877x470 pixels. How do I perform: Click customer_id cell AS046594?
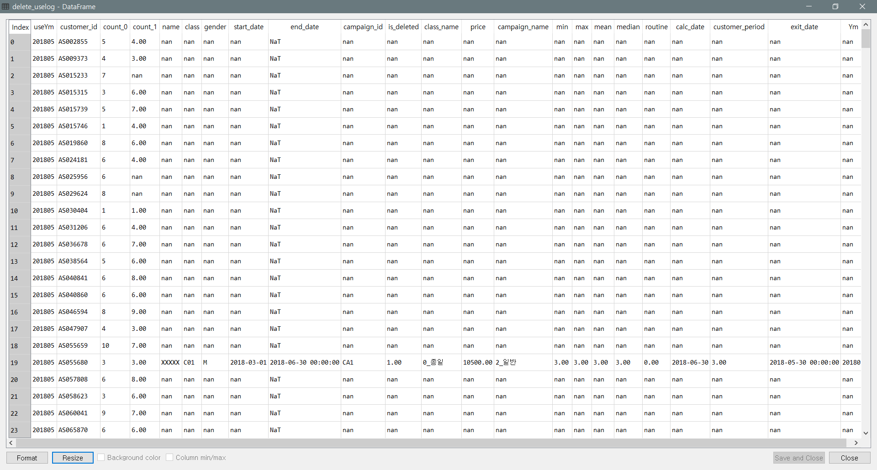(x=78, y=312)
